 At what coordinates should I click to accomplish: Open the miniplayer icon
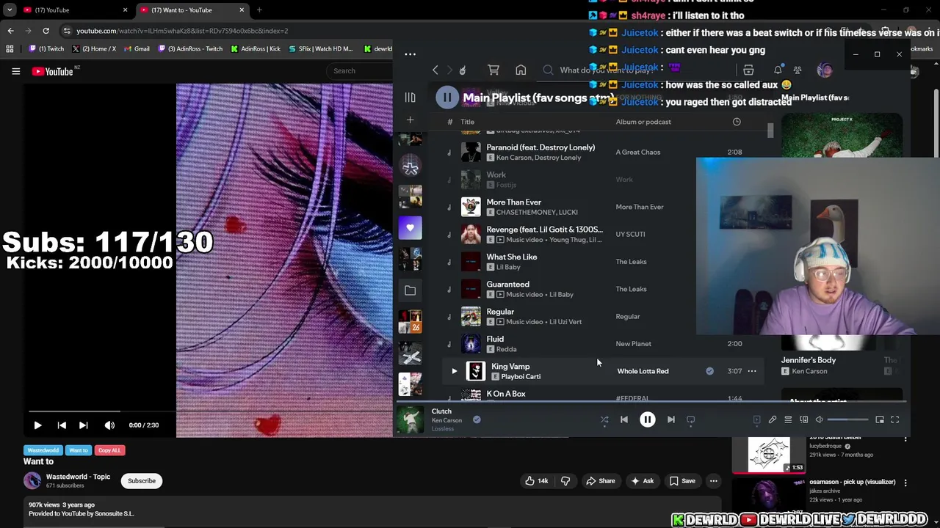point(880,420)
